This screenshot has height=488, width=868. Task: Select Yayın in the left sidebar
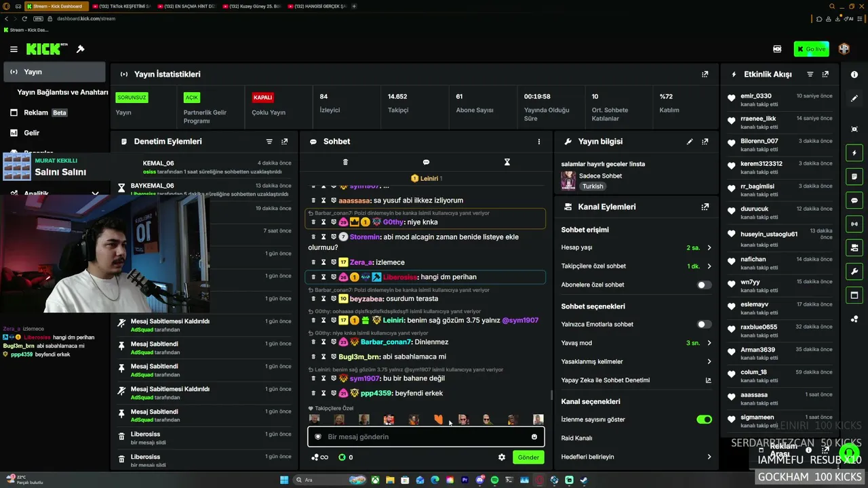click(54, 72)
